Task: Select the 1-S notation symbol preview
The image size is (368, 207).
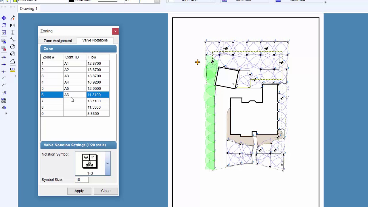Action: point(90,163)
